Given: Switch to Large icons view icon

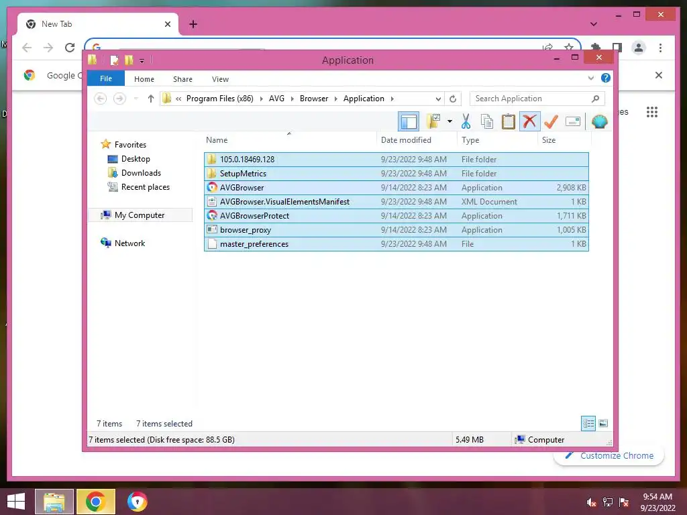Looking at the screenshot, I should 603,423.
